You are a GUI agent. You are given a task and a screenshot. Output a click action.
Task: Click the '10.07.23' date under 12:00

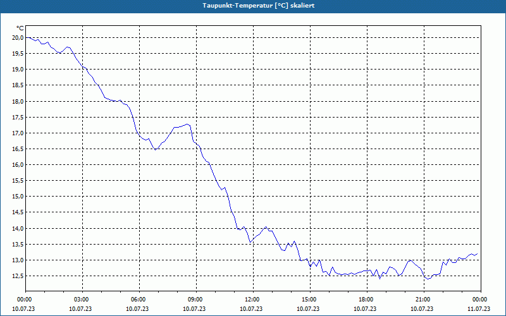point(251,308)
